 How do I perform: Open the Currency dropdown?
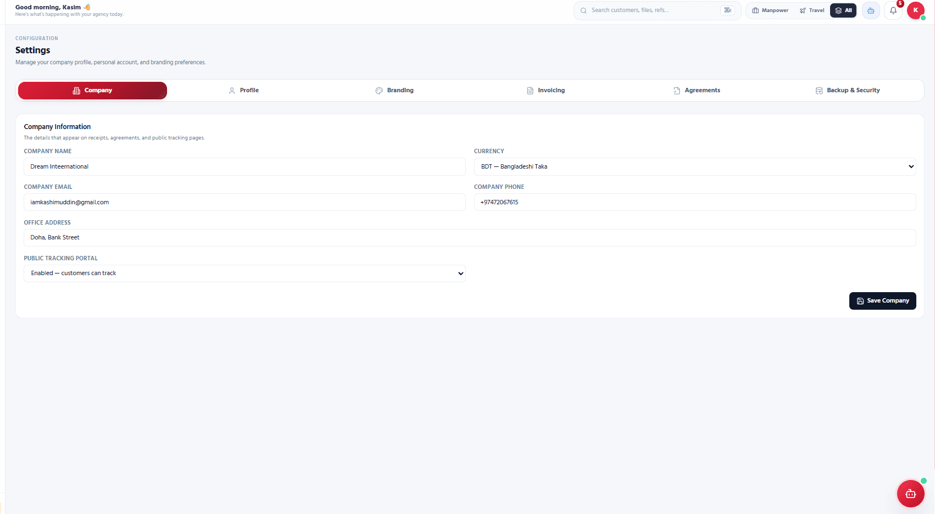(x=695, y=166)
